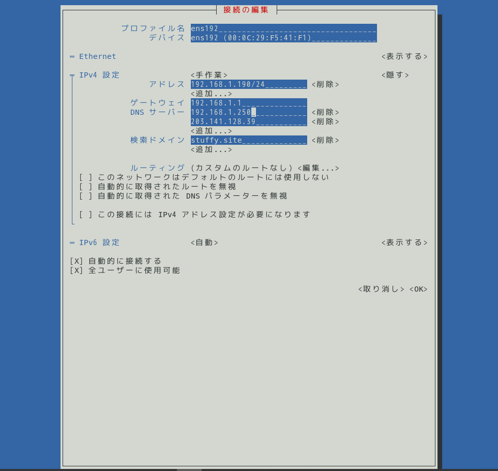Delete search domain stuffy.site
Viewport: 498px width, 471px height.
[x=325, y=140]
